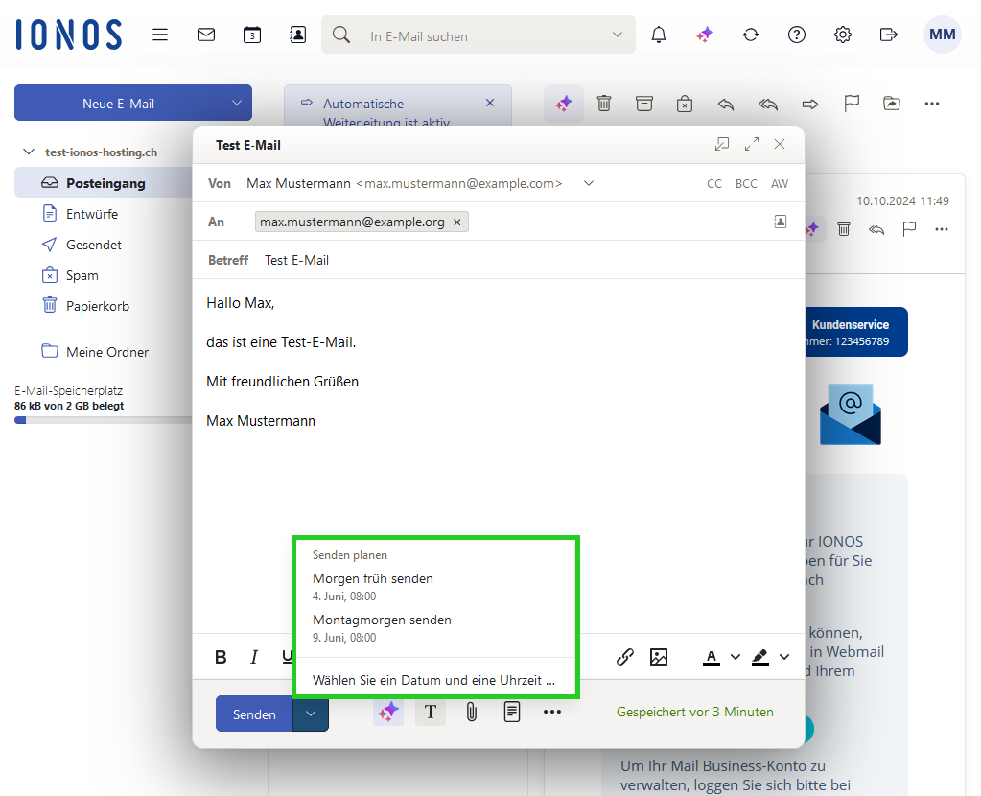
Task: Click the attachment paperclip icon
Action: point(472,713)
